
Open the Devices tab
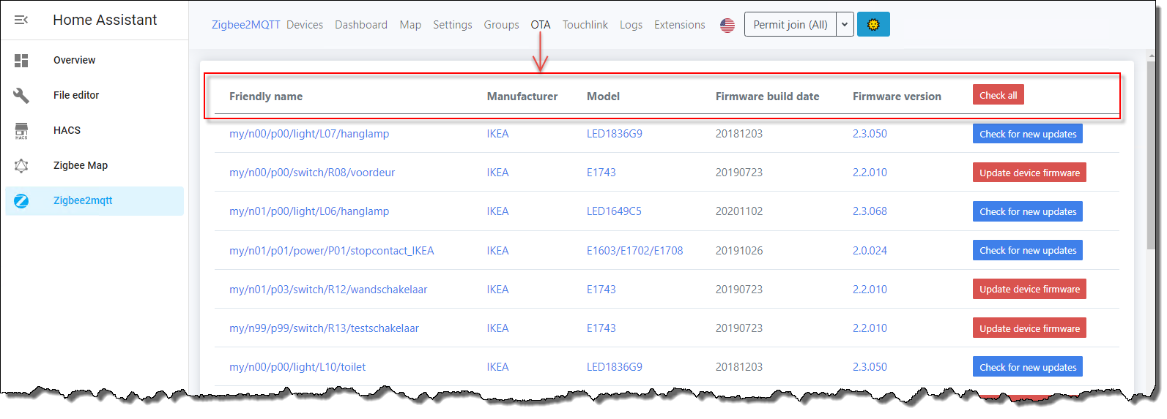click(x=305, y=25)
